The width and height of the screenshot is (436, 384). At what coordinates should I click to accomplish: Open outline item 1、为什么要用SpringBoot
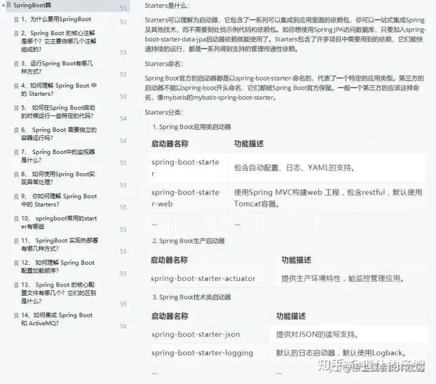pyautogui.click(x=56, y=19)
